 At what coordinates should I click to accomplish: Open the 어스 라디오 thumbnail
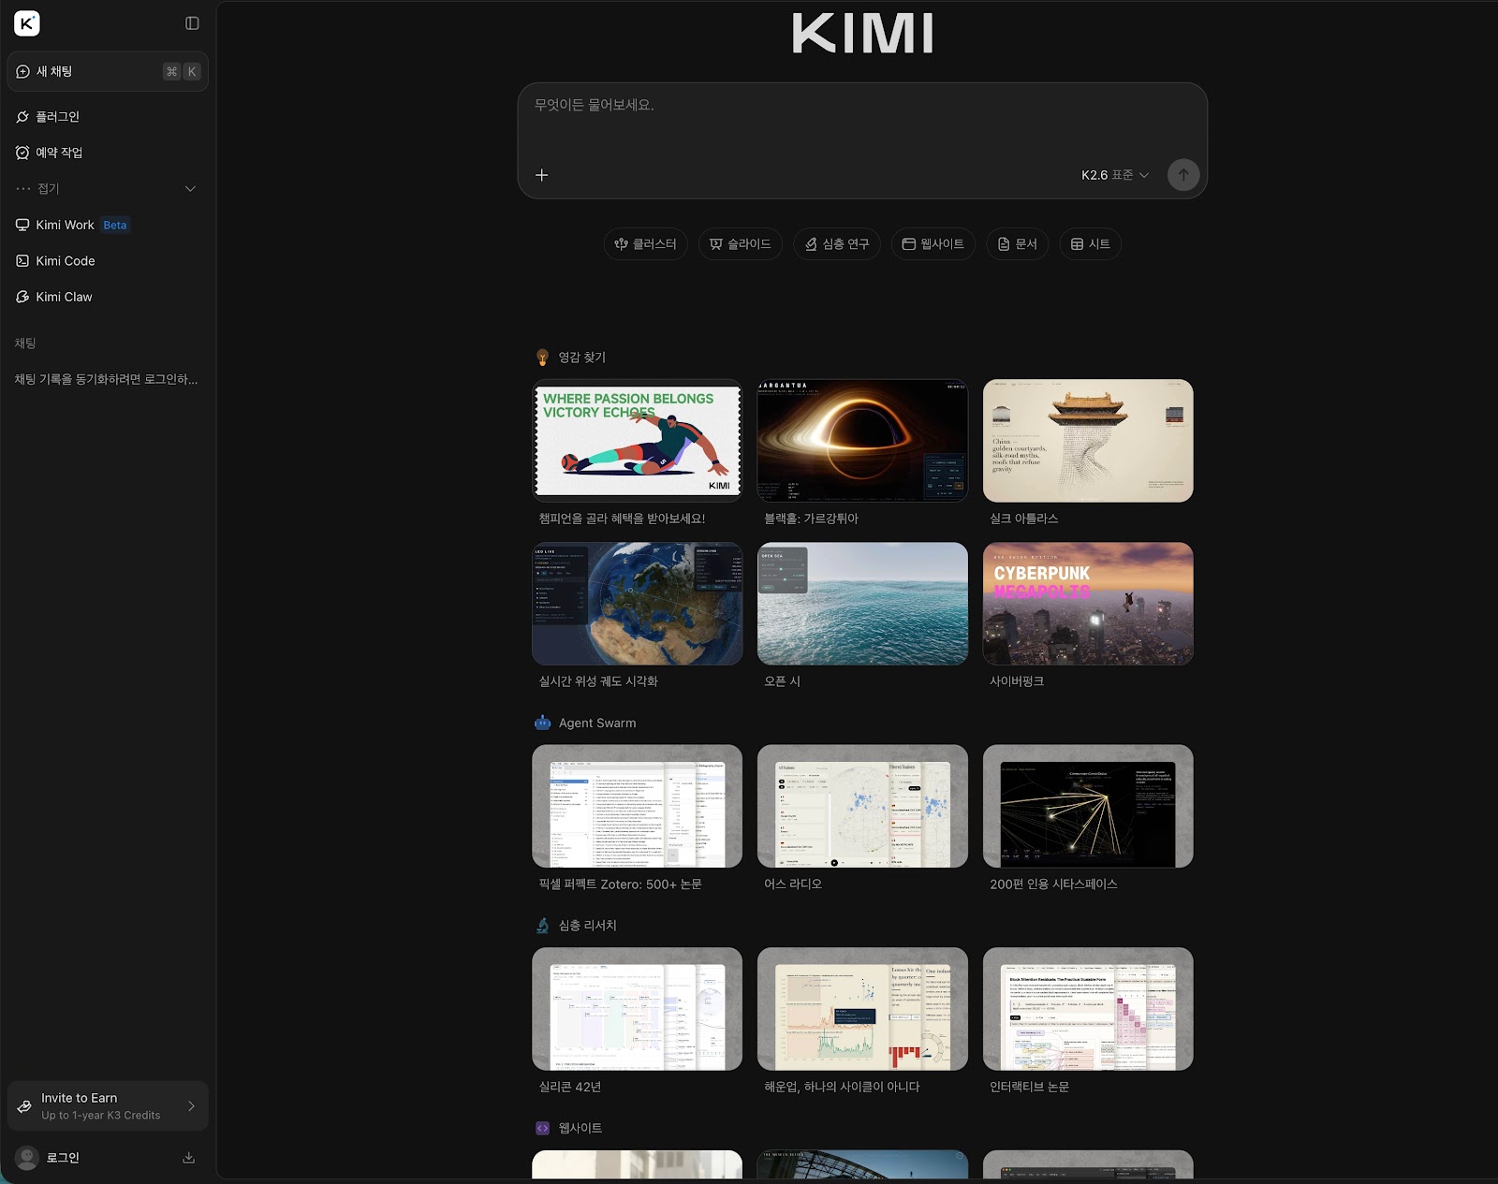[x=862, y=806]
